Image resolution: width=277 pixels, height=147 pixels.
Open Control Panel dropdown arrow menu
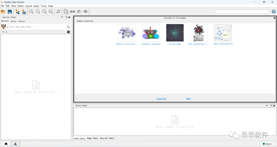(x=62, y=17)
